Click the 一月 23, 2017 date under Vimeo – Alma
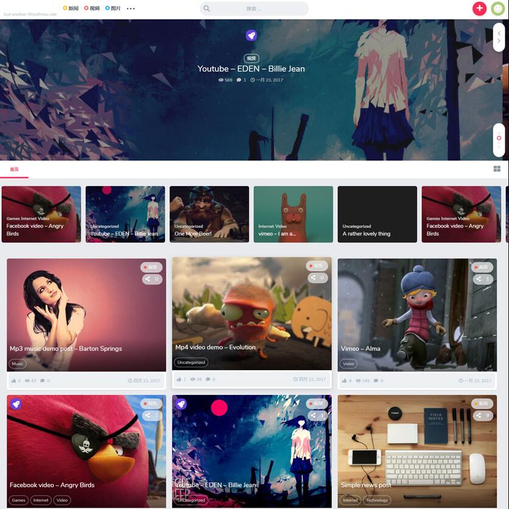This screenshot has width=509, height=509. click(x=476, y=380)
